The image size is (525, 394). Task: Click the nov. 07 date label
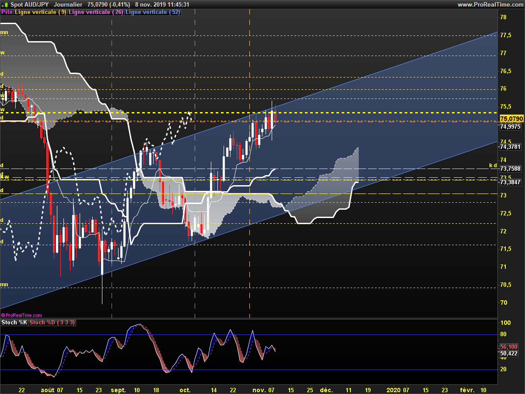pyautogui.click(x=264, y=389)
